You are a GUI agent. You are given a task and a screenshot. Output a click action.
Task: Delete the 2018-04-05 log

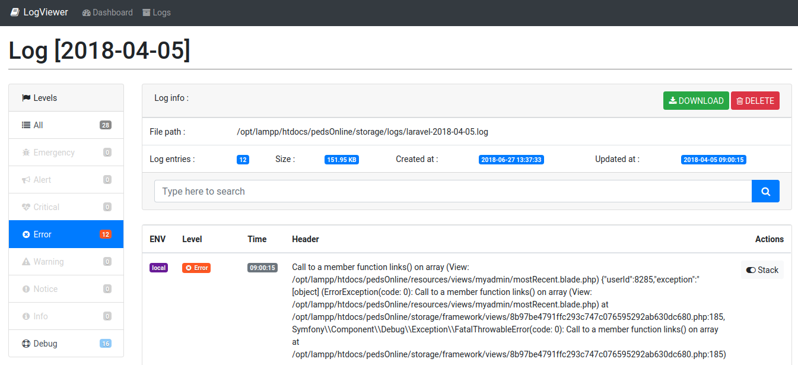coord(755,101)
